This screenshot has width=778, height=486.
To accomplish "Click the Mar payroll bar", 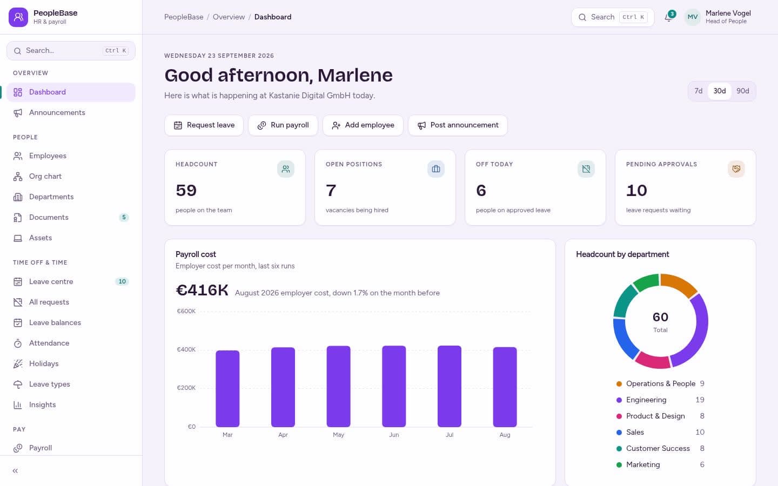I will point(227,389).
